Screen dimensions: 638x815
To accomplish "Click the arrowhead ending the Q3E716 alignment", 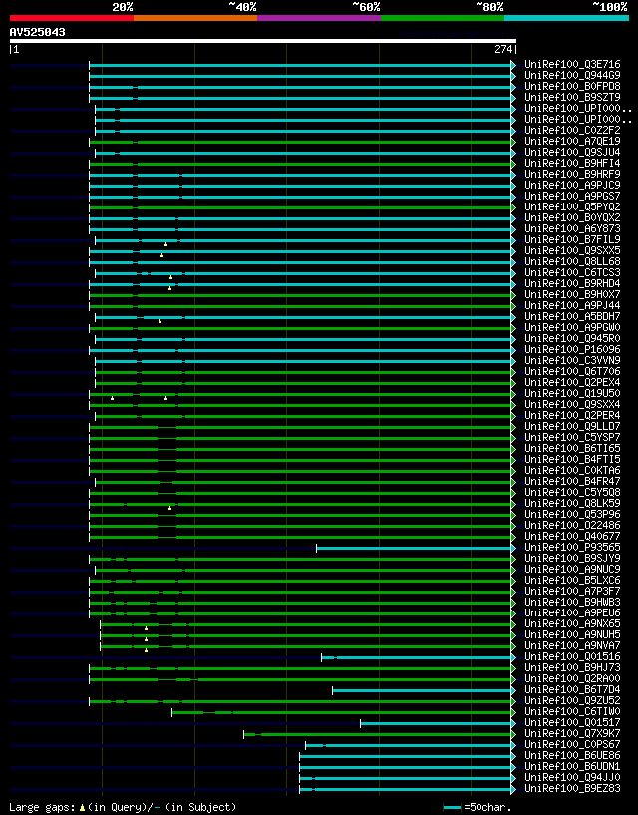I will [513, 65].
